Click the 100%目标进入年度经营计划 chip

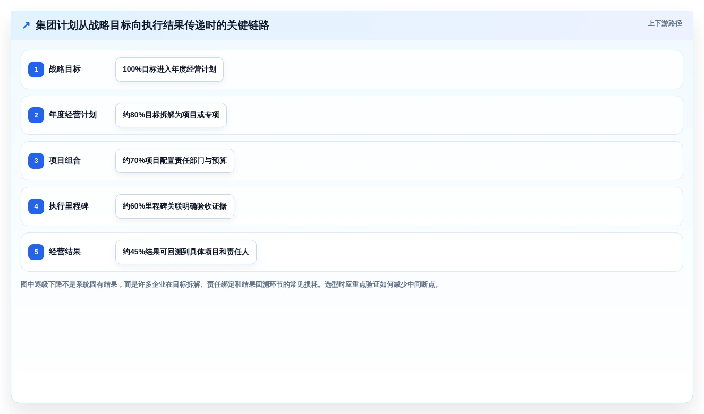coord(169,70)
